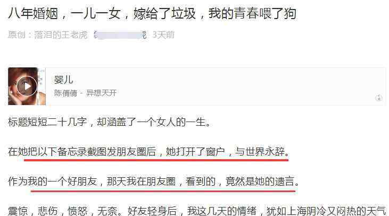The image size is (389, 216).
Task: Click the sentence 她打开了窗户
Action: pos(195,151)
